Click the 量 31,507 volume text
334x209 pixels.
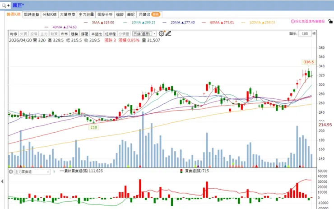(x=151, y=40)
